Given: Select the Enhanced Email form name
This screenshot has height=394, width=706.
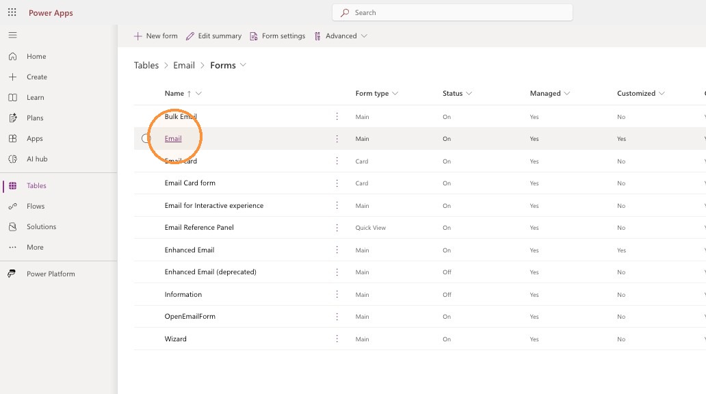Looking at the screenshot, I should (x=189, y=250).
